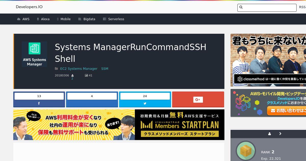Open the Bigdata menu item
Screen dimensions: 306x161
pyautogui.click(x=89, y=19)
